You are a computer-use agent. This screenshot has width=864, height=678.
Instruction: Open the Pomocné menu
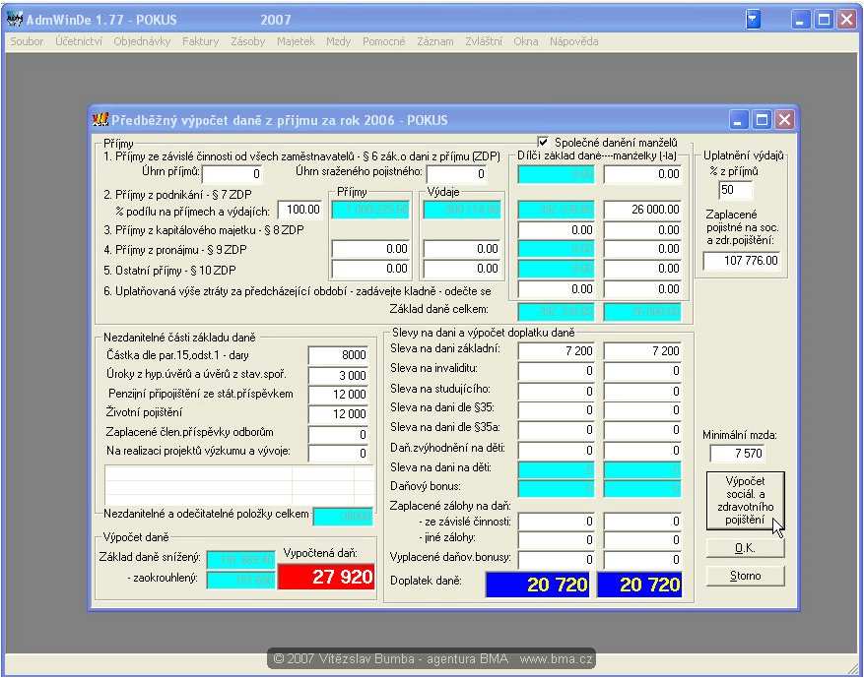click(x=383, y=41)
